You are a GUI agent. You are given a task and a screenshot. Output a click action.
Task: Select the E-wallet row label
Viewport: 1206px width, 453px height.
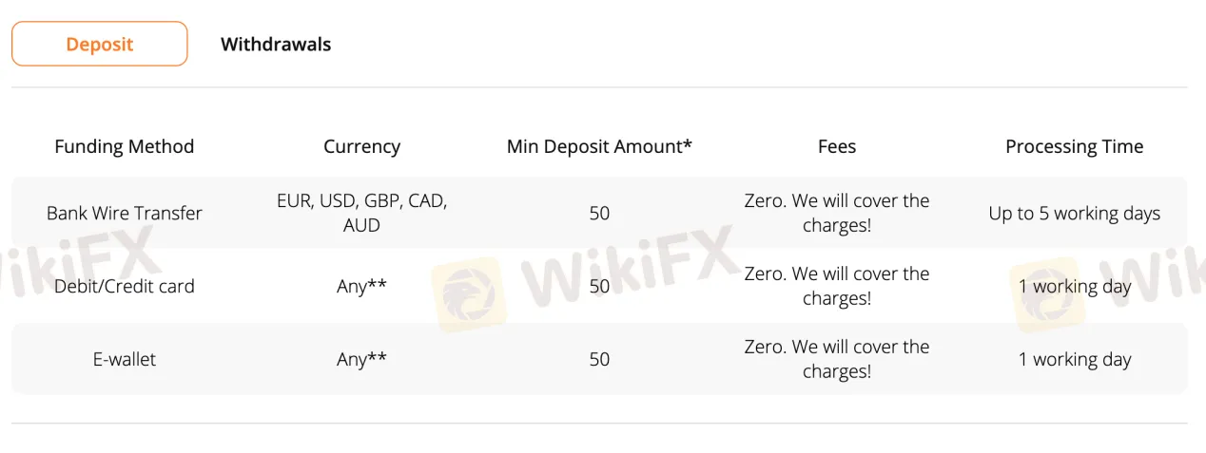(x=125, y=359)
